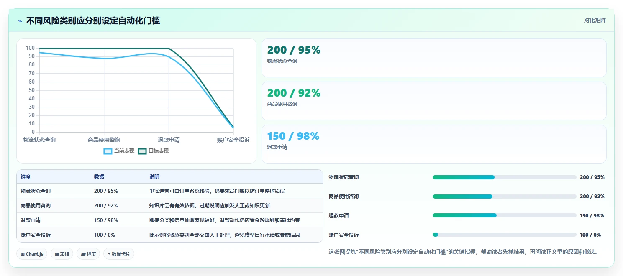The height and width of the screenshot is (276, 623).
Task: Click the 退款申请 x-axis label on the chart
Action: pyautogui.click(x=169, y=140)
